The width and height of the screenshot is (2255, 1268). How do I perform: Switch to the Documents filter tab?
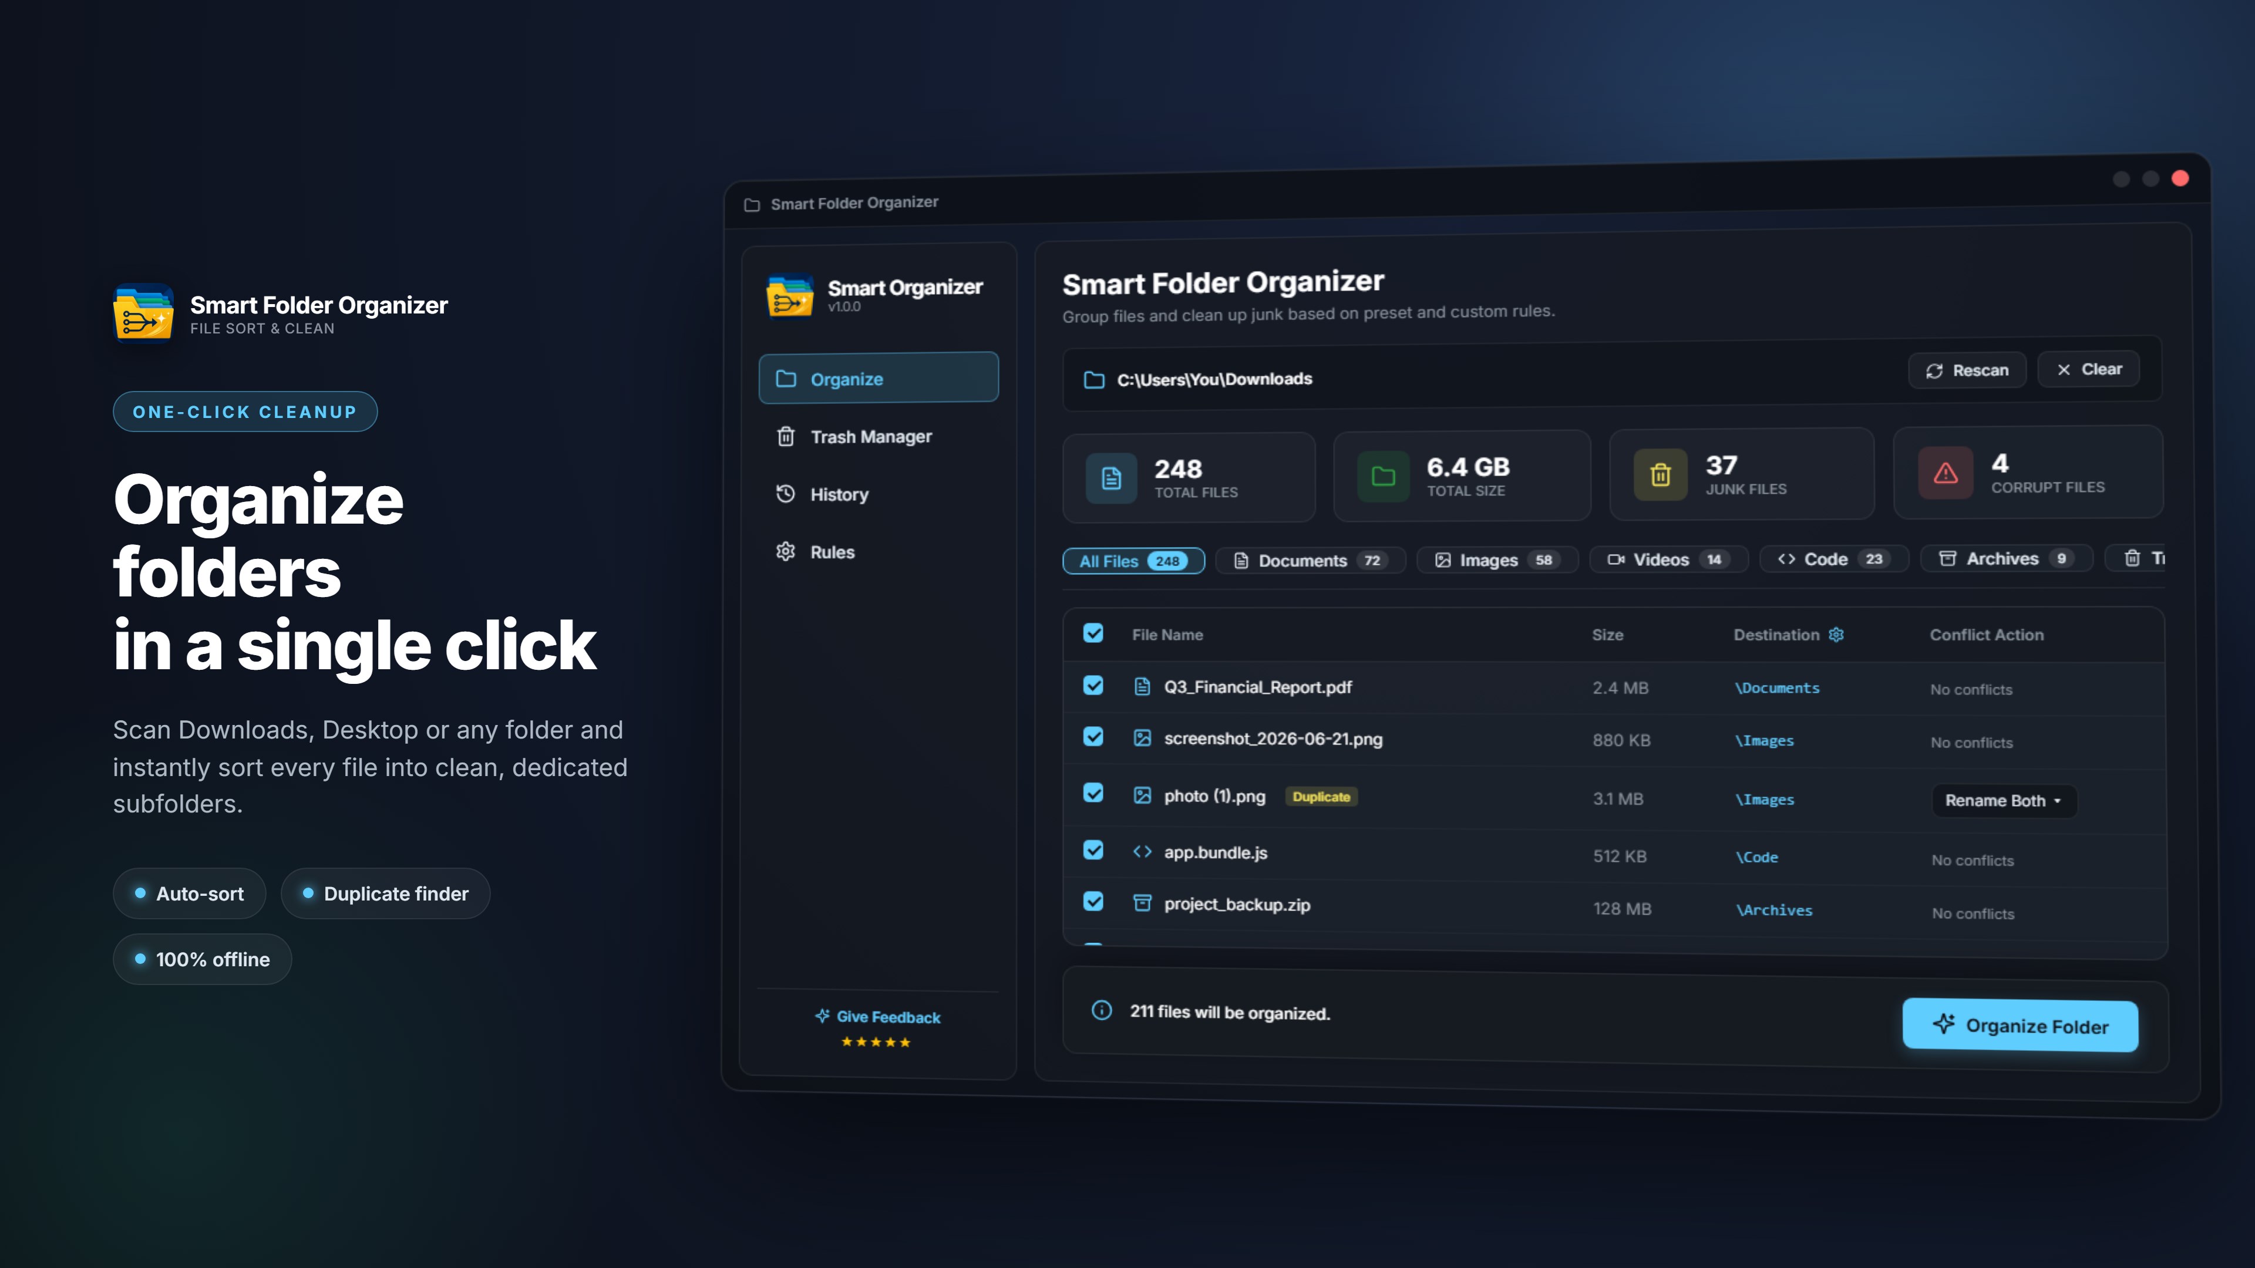click(x=1311, y=560)
